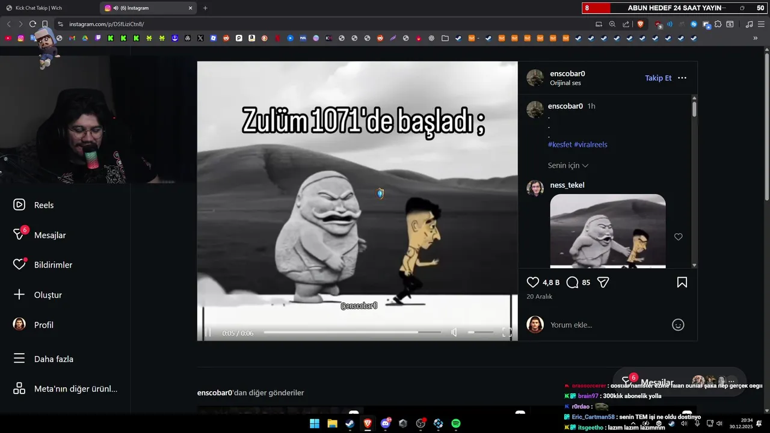Reload the page
This screenshot has width=770, height=433.
(32, 24)
